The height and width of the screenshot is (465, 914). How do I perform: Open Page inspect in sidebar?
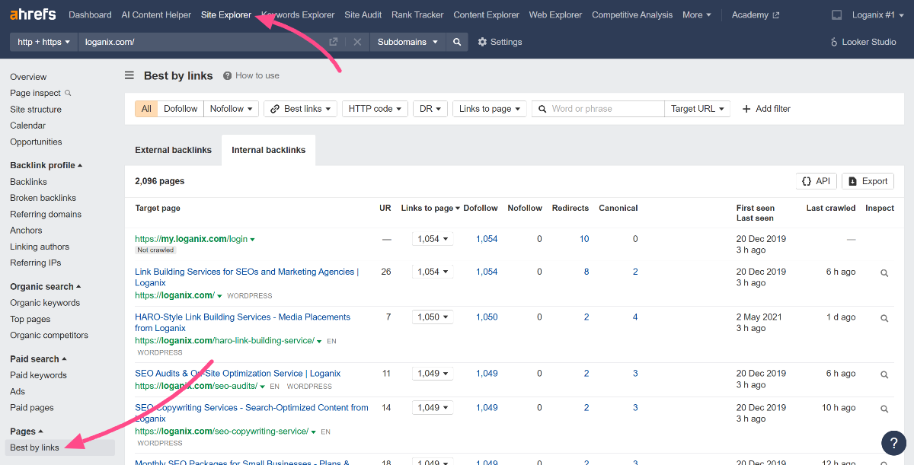(x=40, y=93)
